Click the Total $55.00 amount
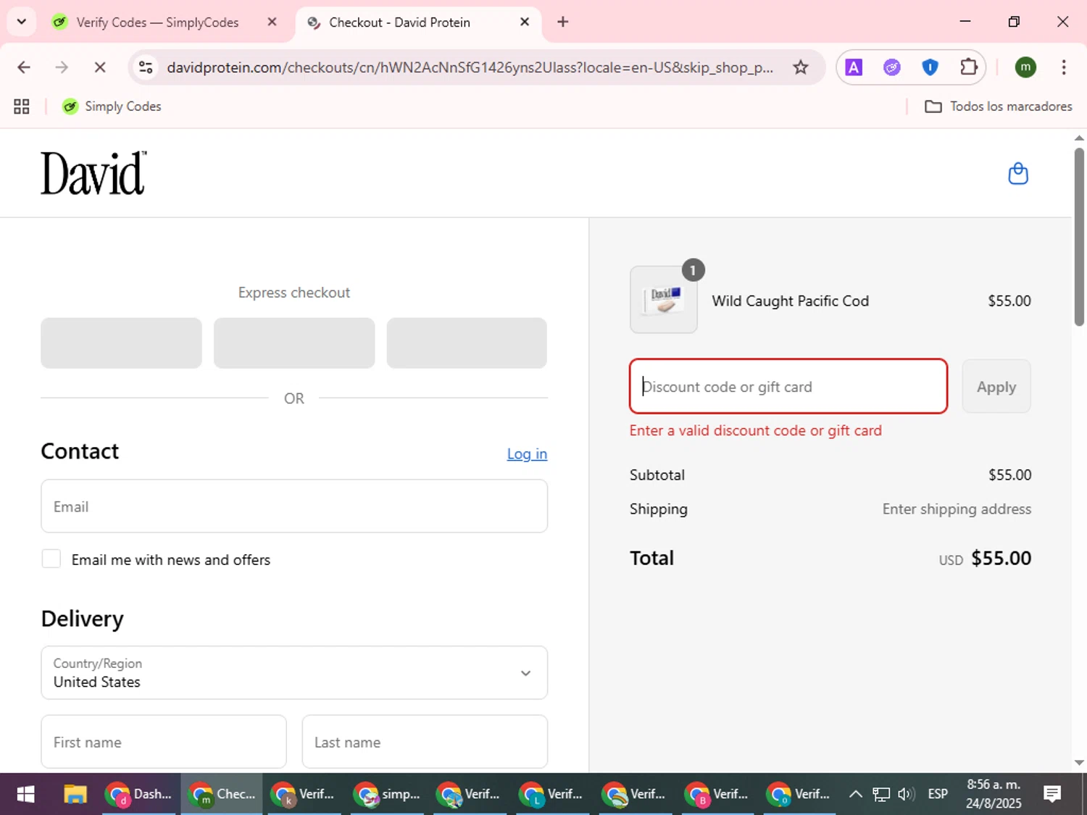This screenshot has height=815, width=1087. pyautogui.click(x=1001, y=558)
